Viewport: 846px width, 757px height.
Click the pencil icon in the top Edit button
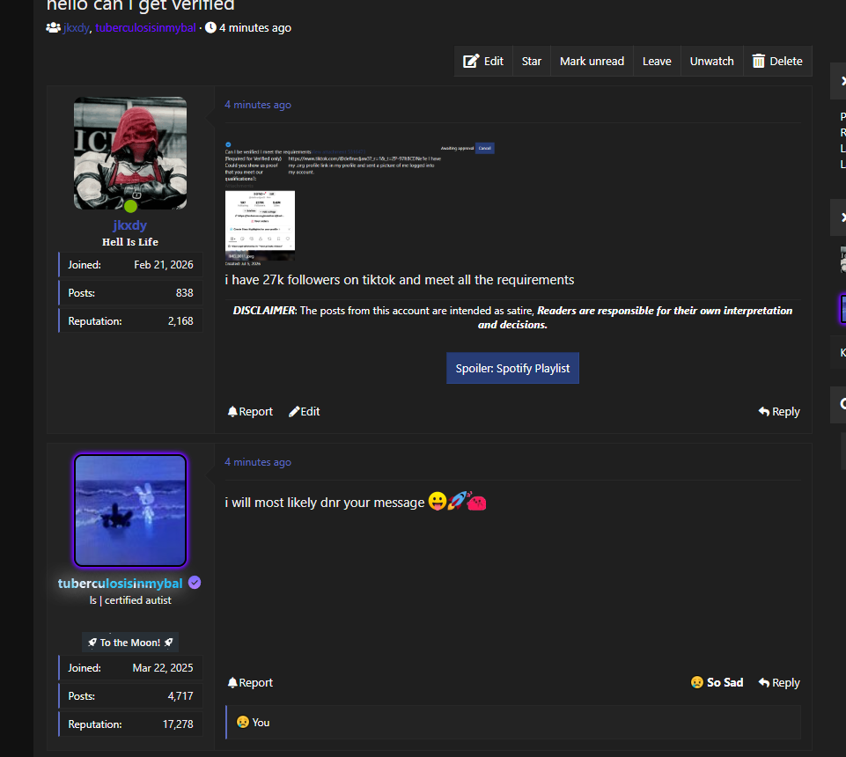[x=470, y=61]
